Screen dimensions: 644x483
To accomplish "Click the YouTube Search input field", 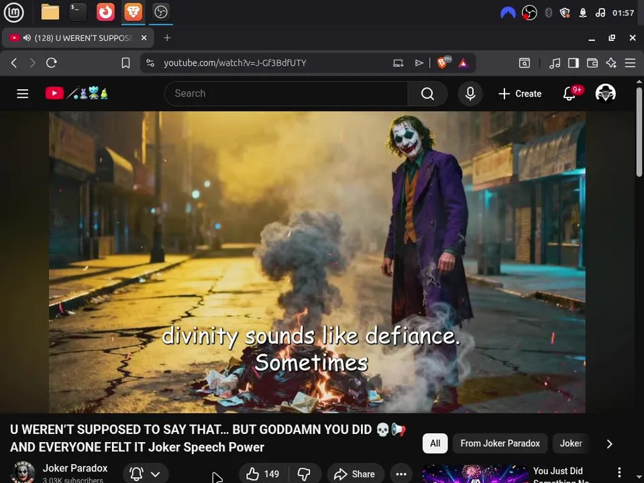I will 286,94.
